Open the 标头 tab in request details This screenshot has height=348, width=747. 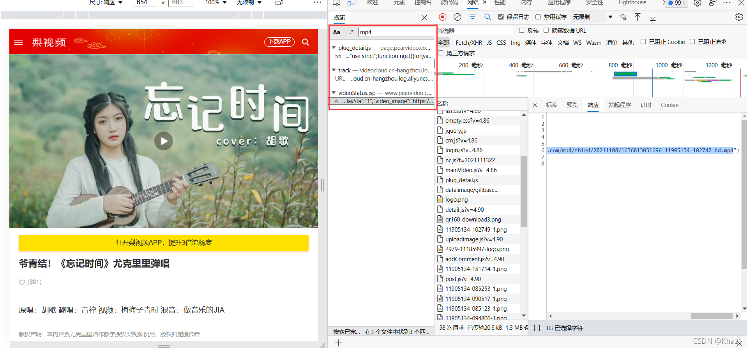pyautogui.click(x=551, y=105)
